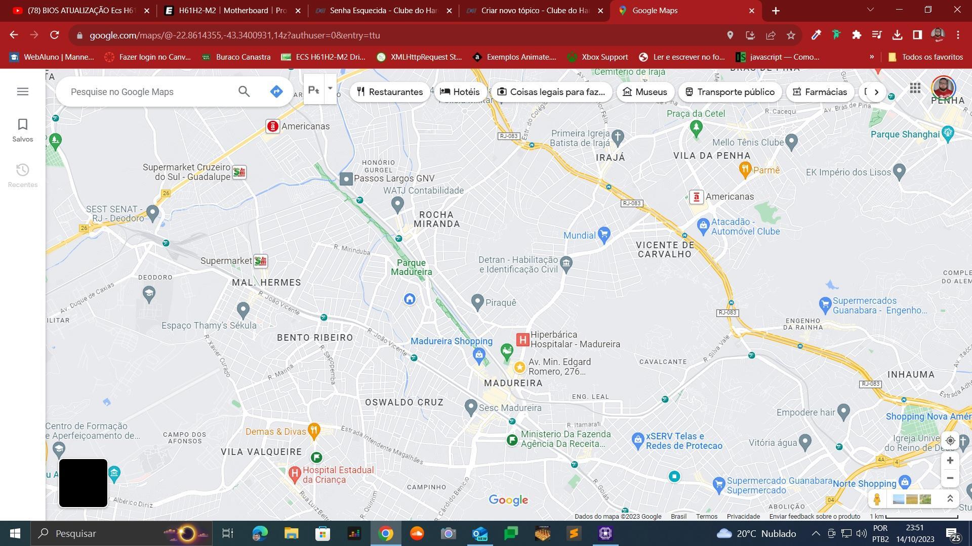Open the Termos link

click(707, 516)
